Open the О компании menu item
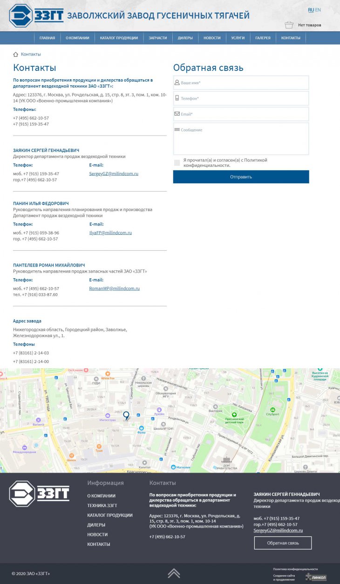This screenshot has height=584, width=340. coord(77,38)
